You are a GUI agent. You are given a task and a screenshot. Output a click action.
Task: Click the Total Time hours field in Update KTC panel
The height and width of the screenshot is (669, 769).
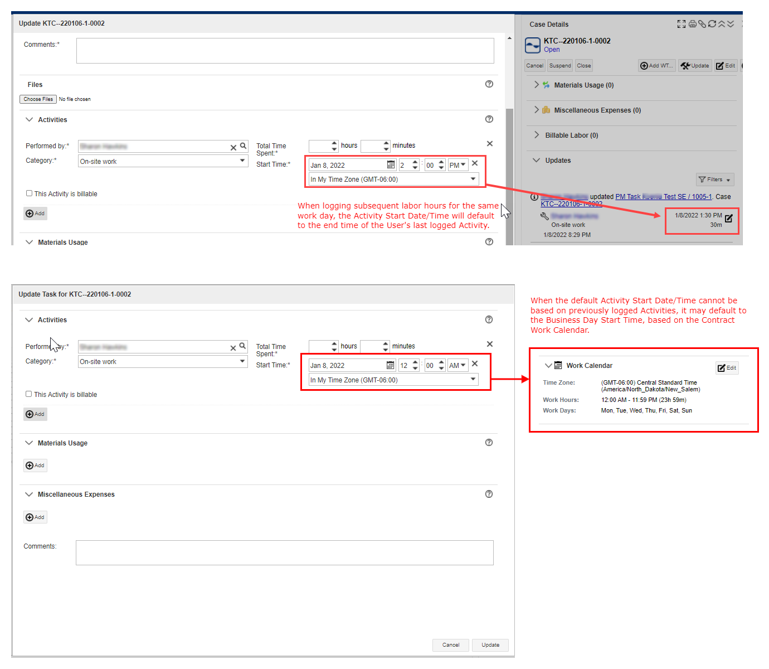[x=320, y=146]
